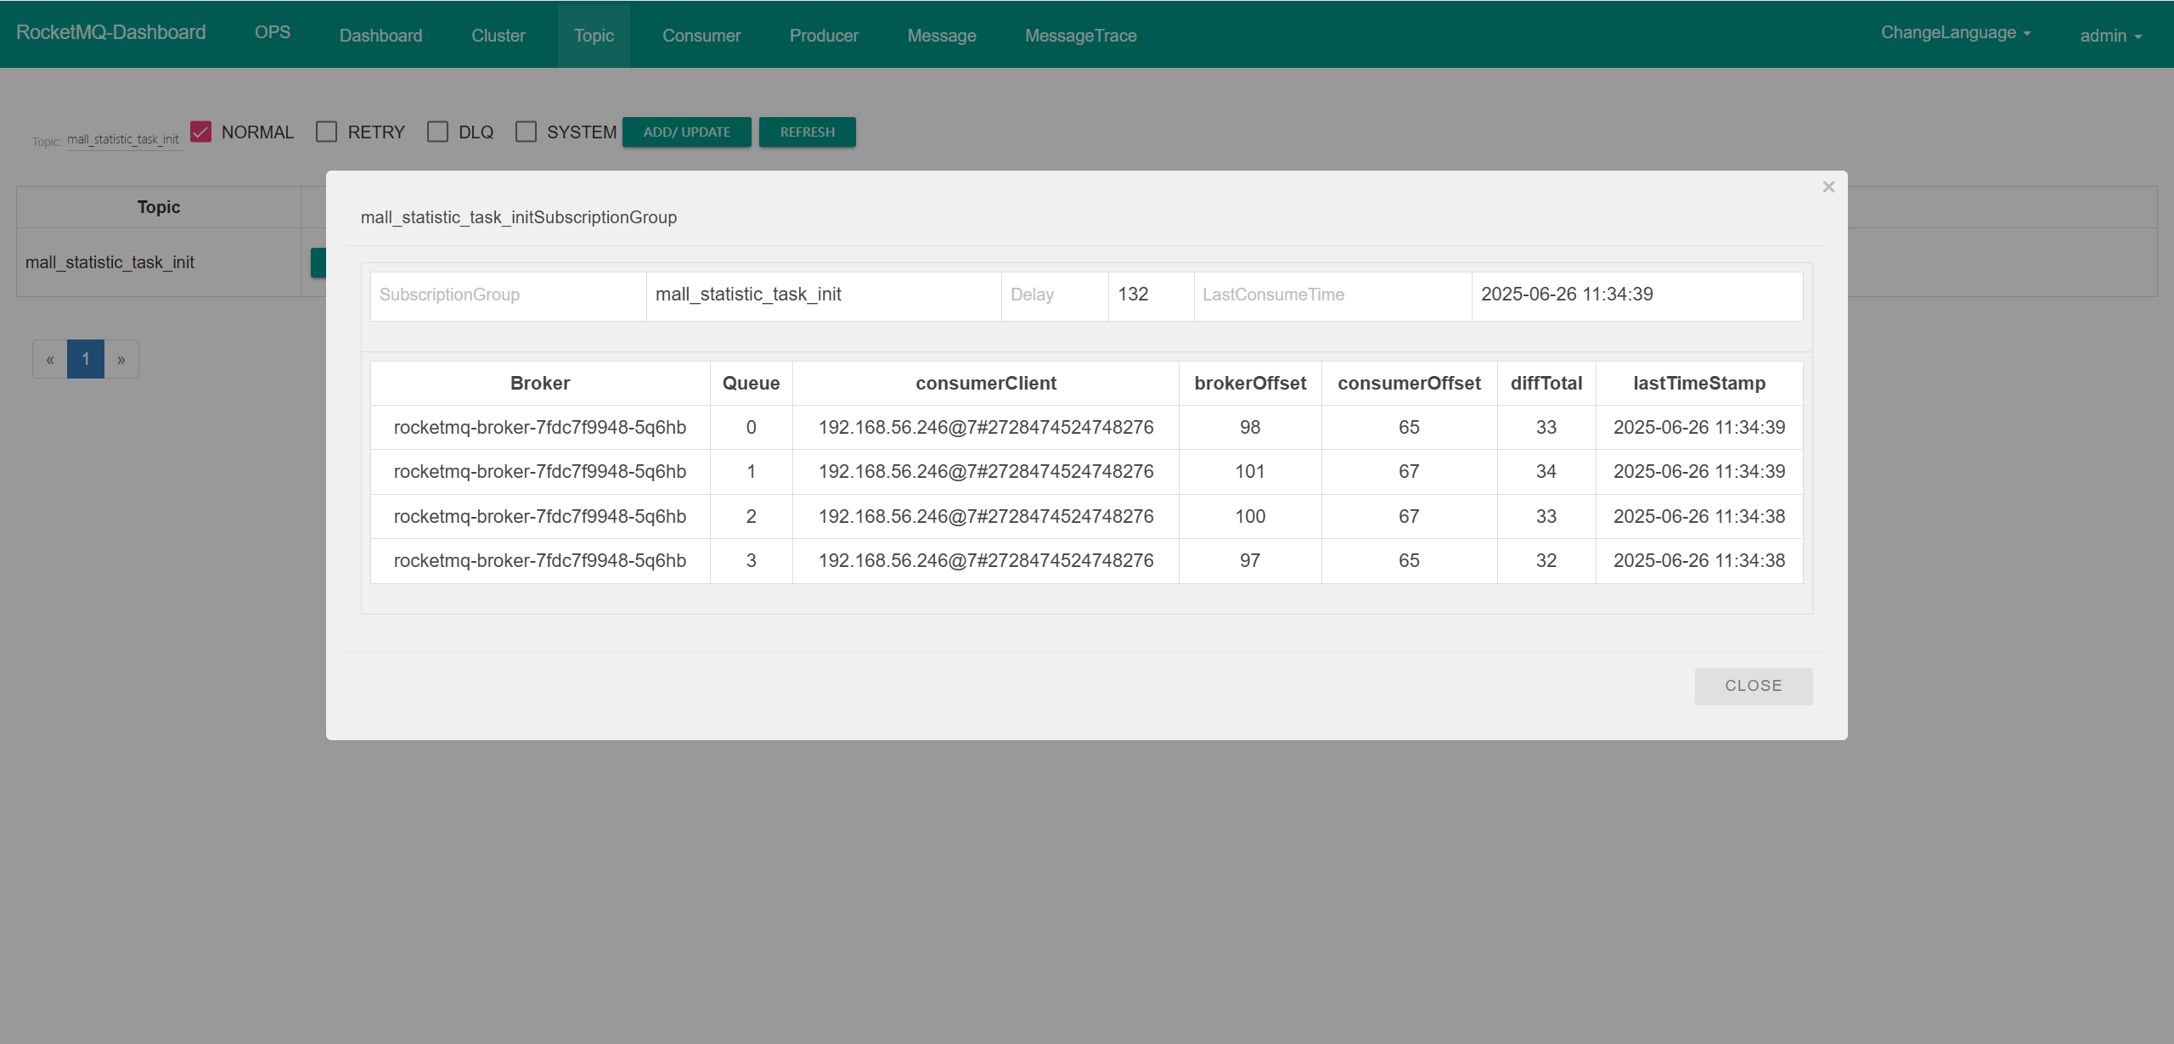Expand the admin user menu

pos(2110,36)
